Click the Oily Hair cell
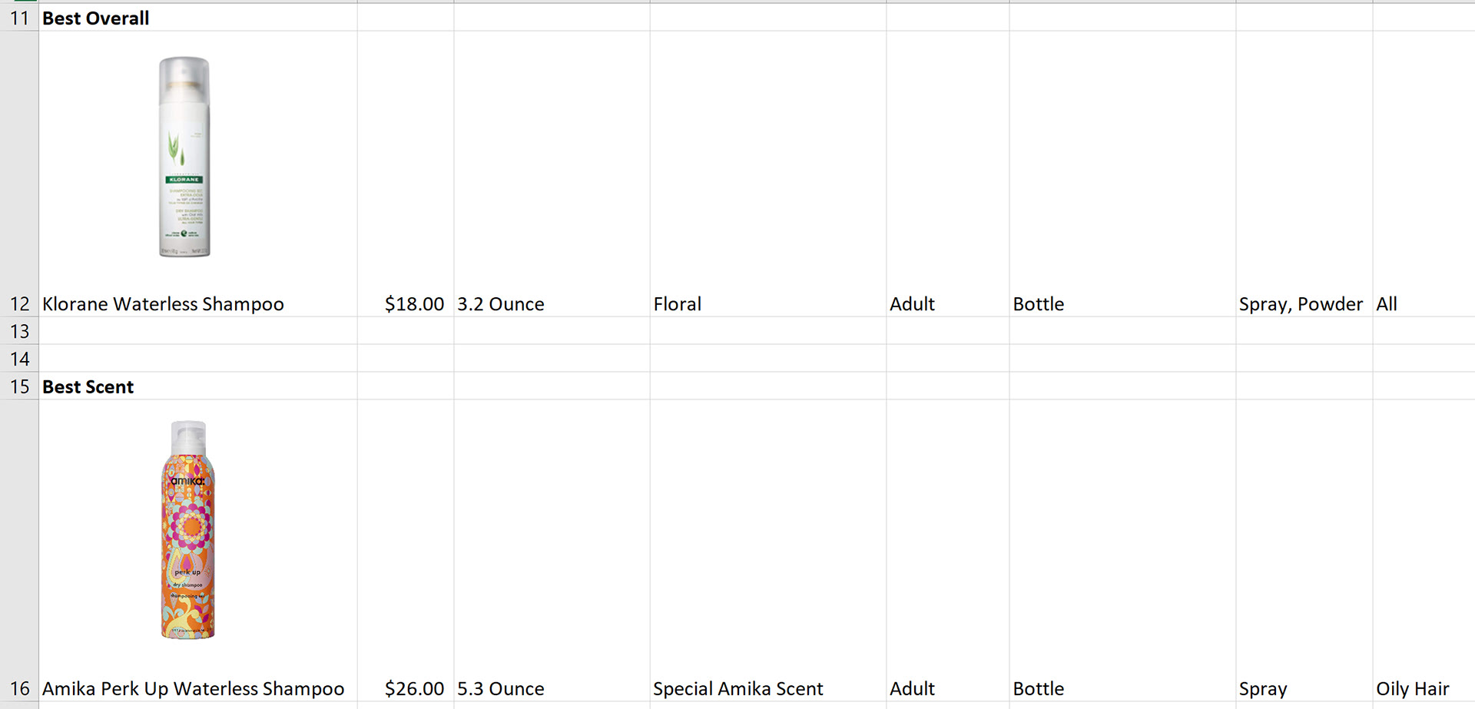The width and height of the screenshot is (1475, 709). (x=1424, y=688)
